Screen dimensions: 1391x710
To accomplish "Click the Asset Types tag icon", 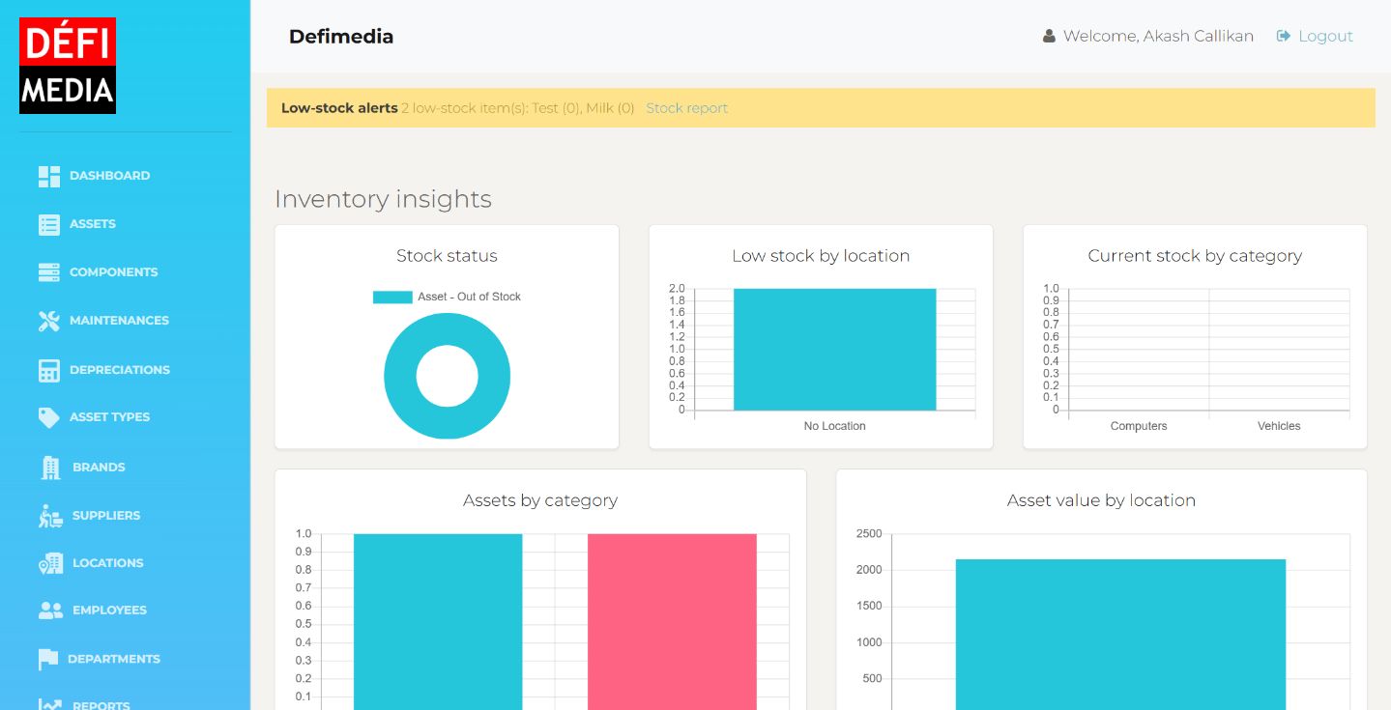I will pyautogui.click(x=49, y=417).
